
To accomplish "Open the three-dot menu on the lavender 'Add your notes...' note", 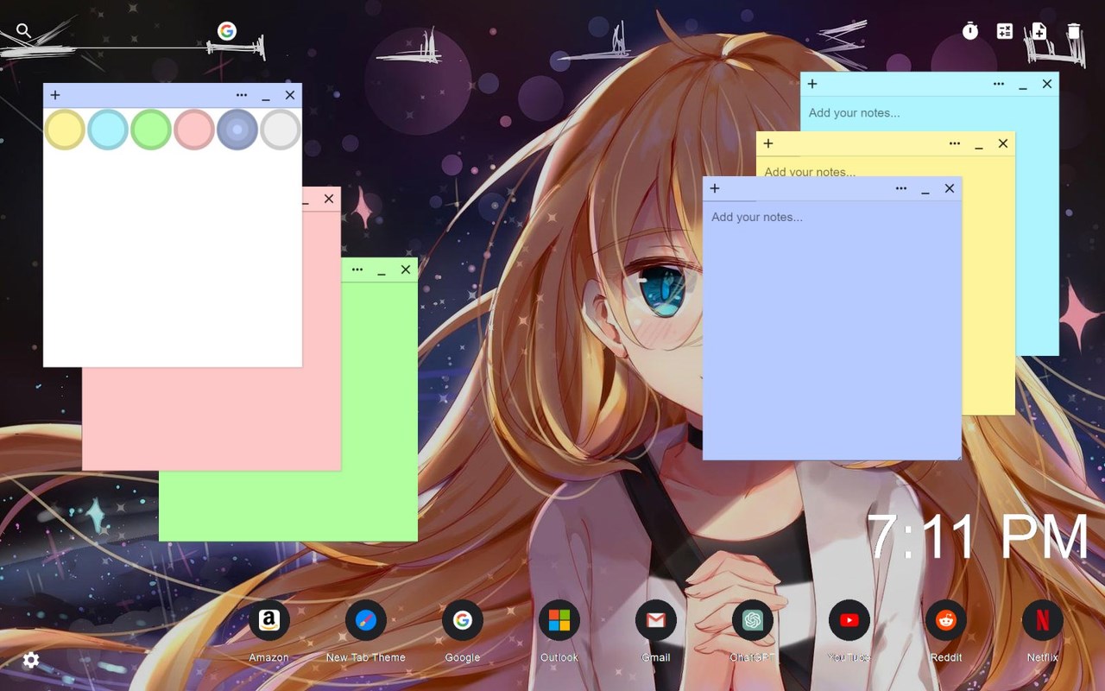I will click(901, 188).
